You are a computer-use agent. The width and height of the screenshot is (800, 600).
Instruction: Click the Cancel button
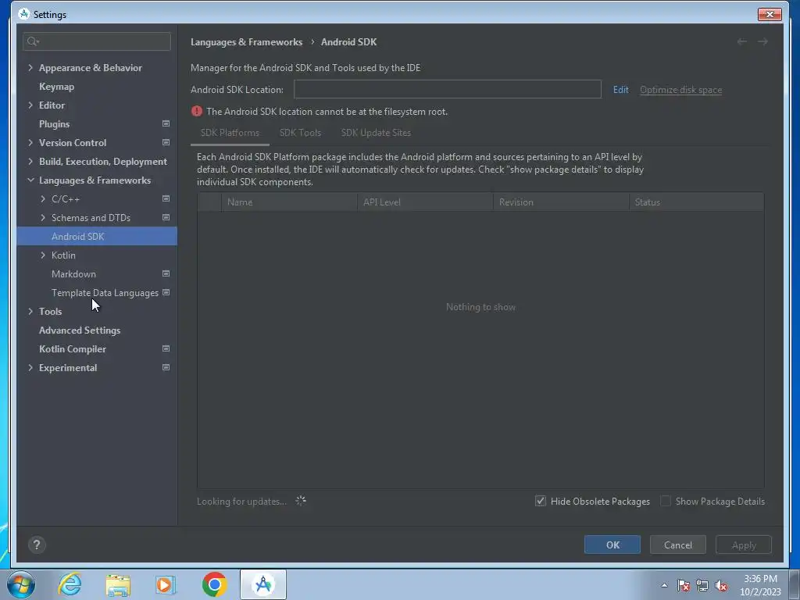677,545
